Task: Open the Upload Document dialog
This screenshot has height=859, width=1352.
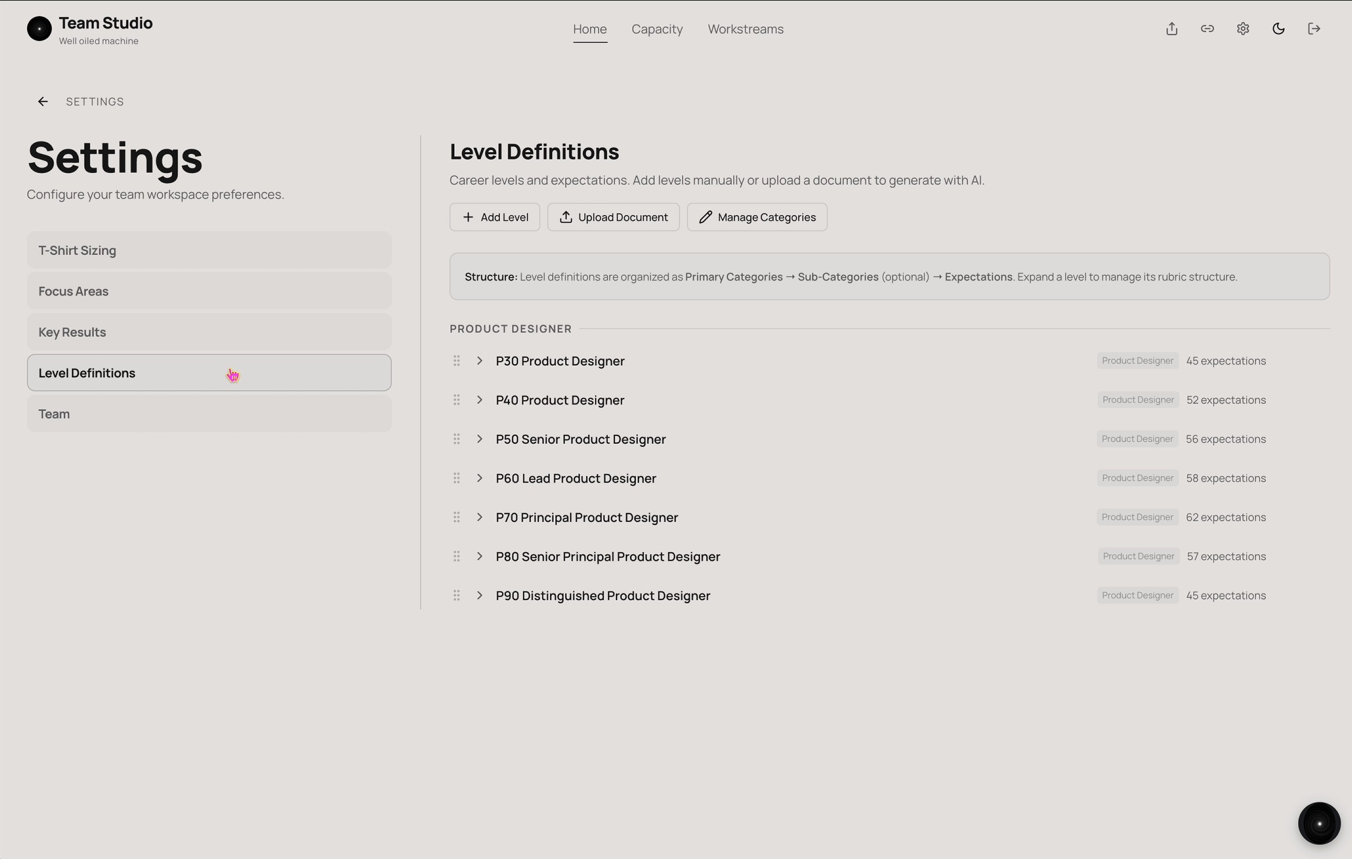Action: (x=613, y=217)
